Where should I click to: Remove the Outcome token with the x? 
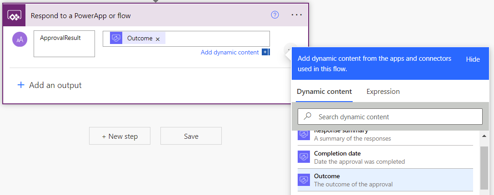pos(158,39)
